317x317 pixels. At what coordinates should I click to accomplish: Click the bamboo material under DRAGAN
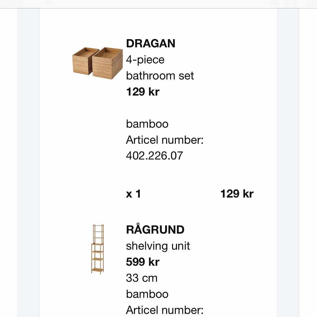147,124
